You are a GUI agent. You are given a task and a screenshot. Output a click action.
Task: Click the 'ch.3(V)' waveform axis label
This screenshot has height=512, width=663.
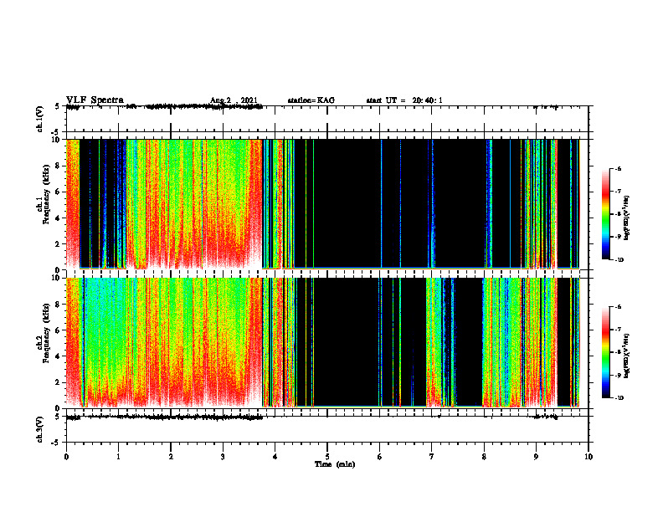coord(39,429)
